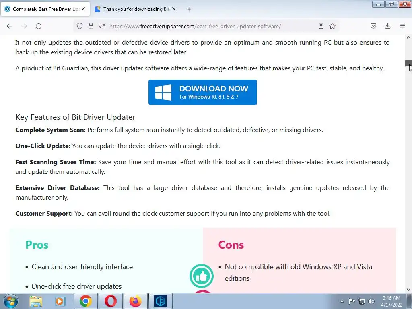Open the Firefox application menu

click(402, 26)
